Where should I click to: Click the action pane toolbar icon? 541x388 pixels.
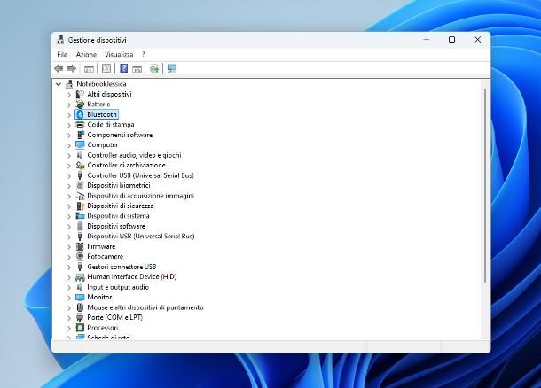pos(137,68)
